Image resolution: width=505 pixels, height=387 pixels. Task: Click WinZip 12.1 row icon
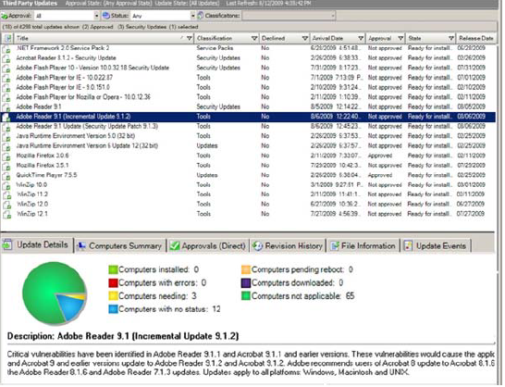click(6, 215)
